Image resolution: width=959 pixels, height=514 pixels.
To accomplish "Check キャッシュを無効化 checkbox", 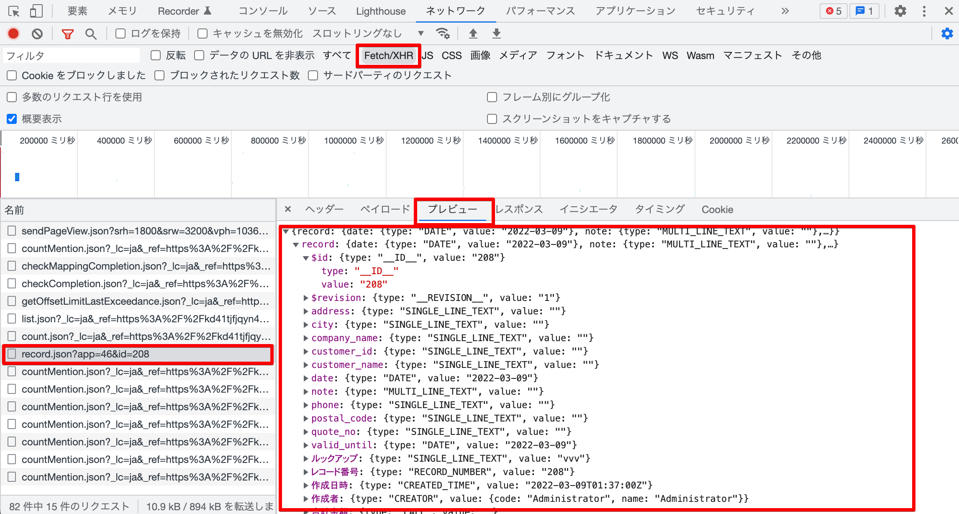I will coord(203,33).
